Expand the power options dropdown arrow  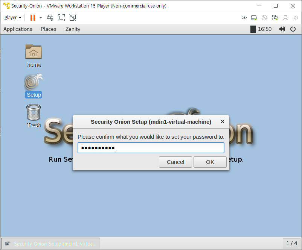click(x=41, y=18)
